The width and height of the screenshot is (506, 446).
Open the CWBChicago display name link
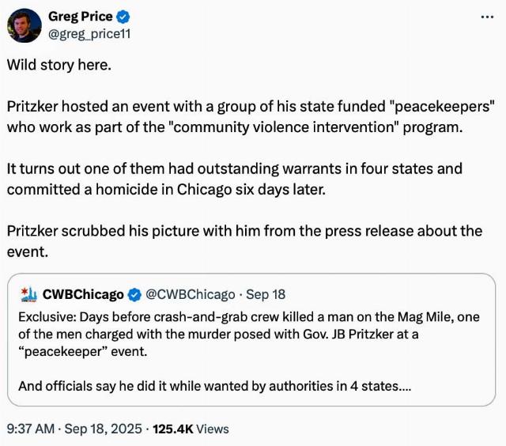coord(82,294)
